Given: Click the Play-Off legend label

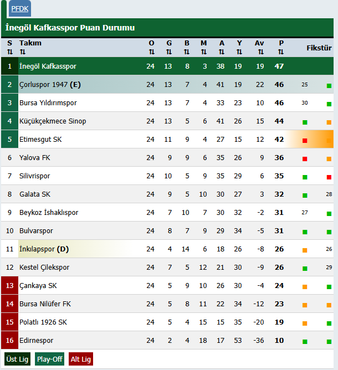Looking at the screenshot, I should tap(50, 359).
